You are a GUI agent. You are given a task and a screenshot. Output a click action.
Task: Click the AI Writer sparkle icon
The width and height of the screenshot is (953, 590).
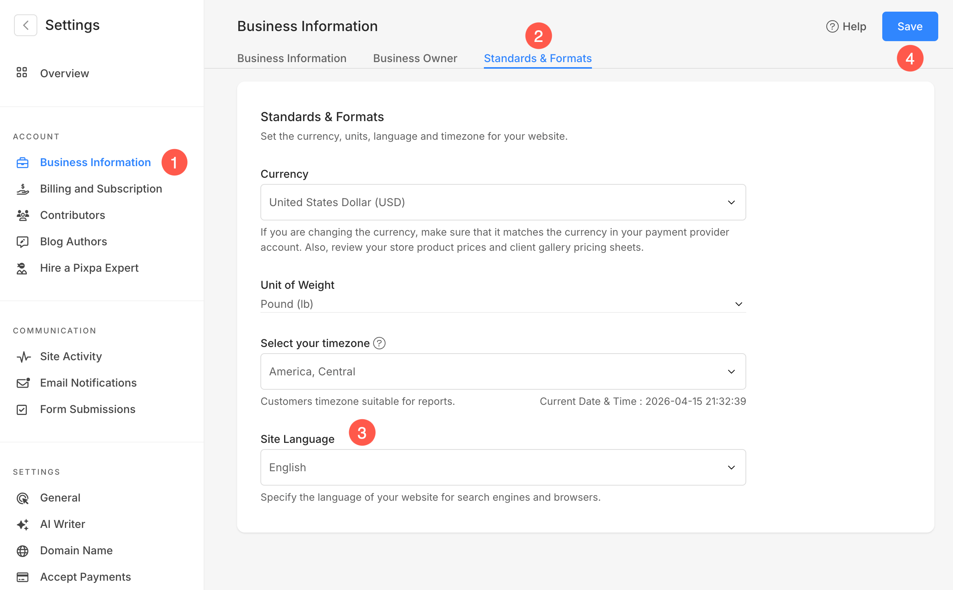(x=23, y=524)
